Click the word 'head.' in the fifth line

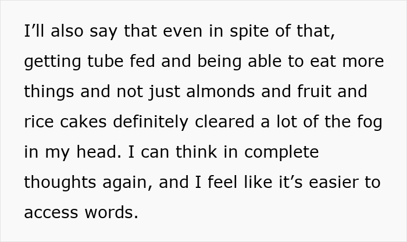(99, 152)
